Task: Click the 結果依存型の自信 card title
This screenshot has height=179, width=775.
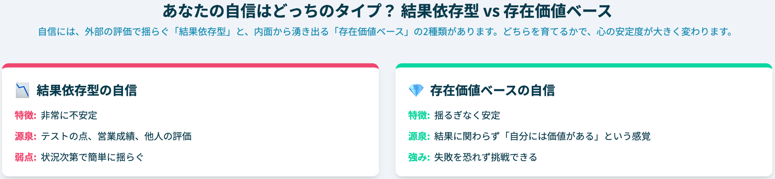Action: pyautogui.click(x=87, y=90)
